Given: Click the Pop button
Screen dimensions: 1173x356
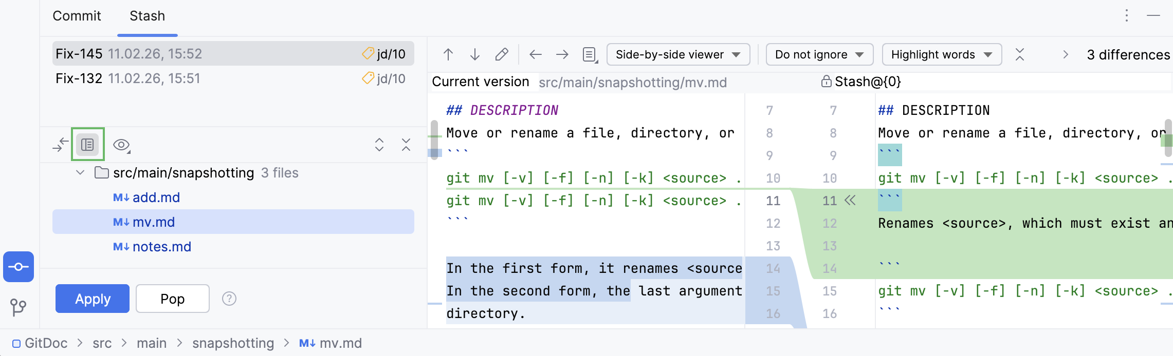Looking at the screenshot, I should click(172, 299).
